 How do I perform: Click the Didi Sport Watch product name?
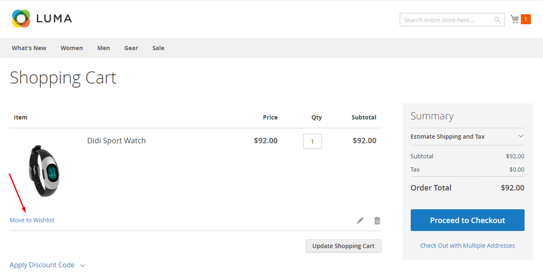(116, 141)
